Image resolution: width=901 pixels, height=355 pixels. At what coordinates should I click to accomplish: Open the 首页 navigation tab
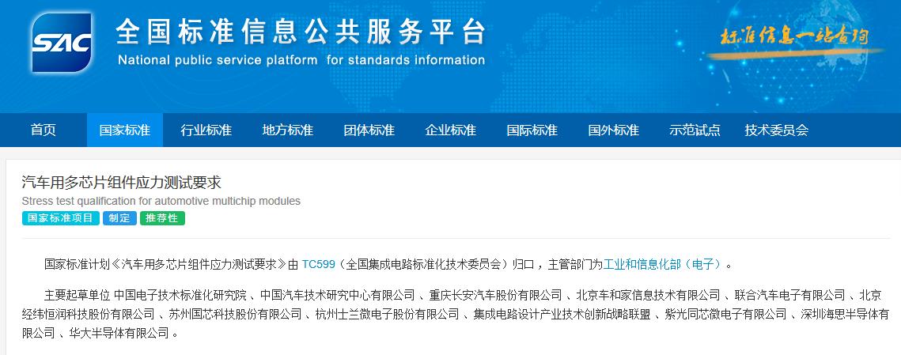(43, 130)
